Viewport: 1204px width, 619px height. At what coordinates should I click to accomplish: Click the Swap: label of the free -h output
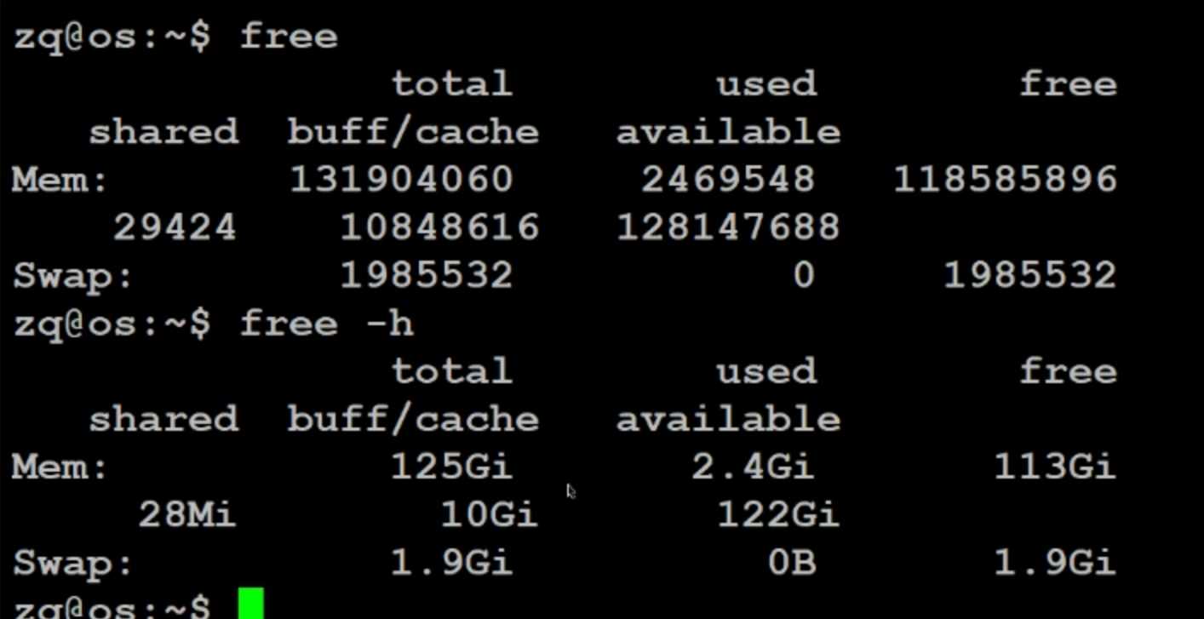(73, 564)
